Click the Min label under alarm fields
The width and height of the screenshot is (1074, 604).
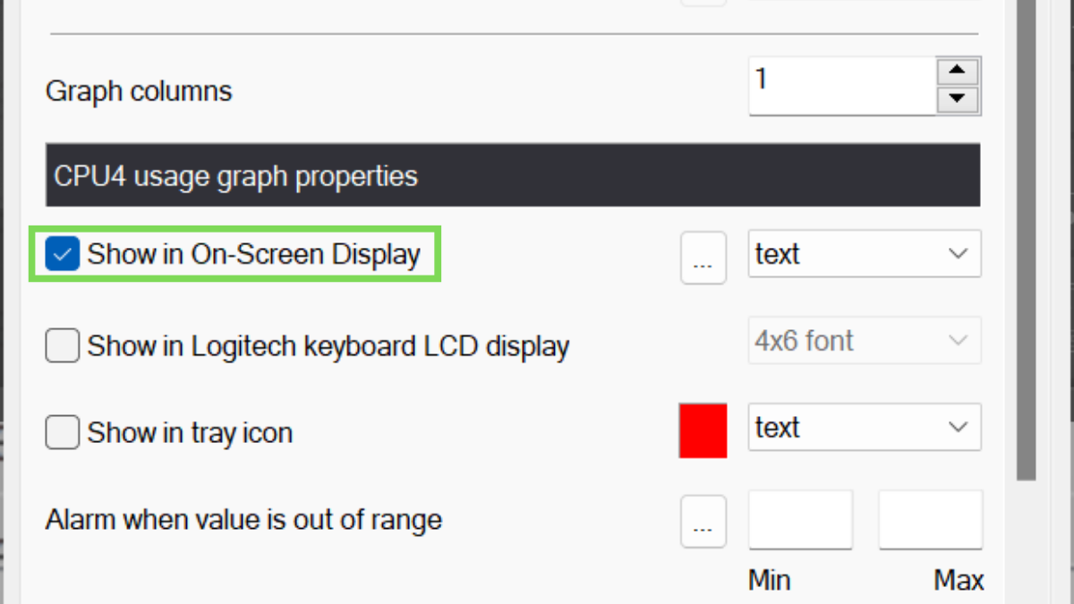770,581
